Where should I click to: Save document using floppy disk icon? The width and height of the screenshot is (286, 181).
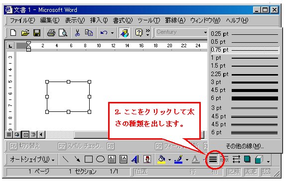coord(37,33)
